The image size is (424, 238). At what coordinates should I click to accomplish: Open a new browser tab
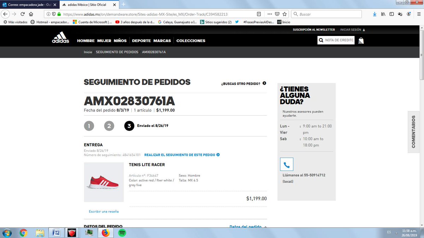[123, 4]
